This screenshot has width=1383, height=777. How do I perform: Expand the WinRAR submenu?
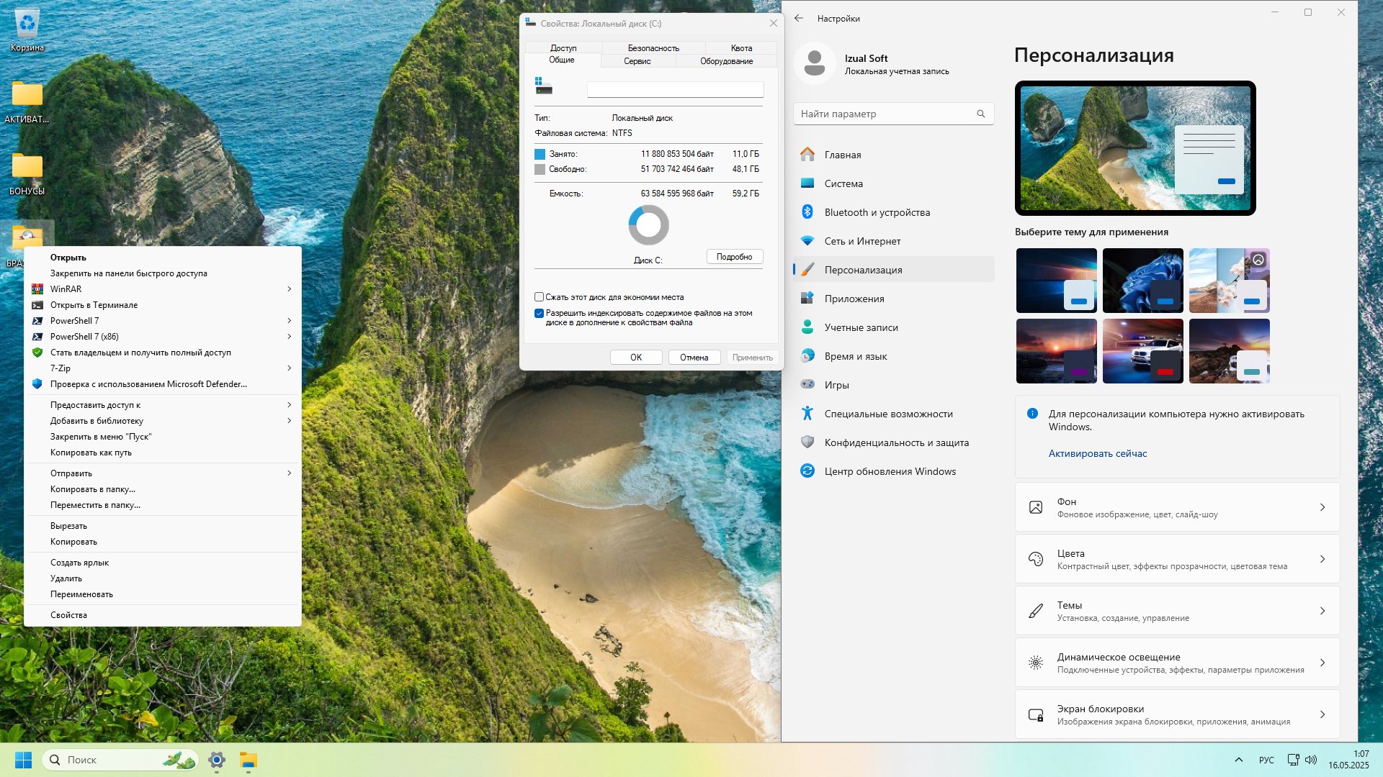[290, 289]
